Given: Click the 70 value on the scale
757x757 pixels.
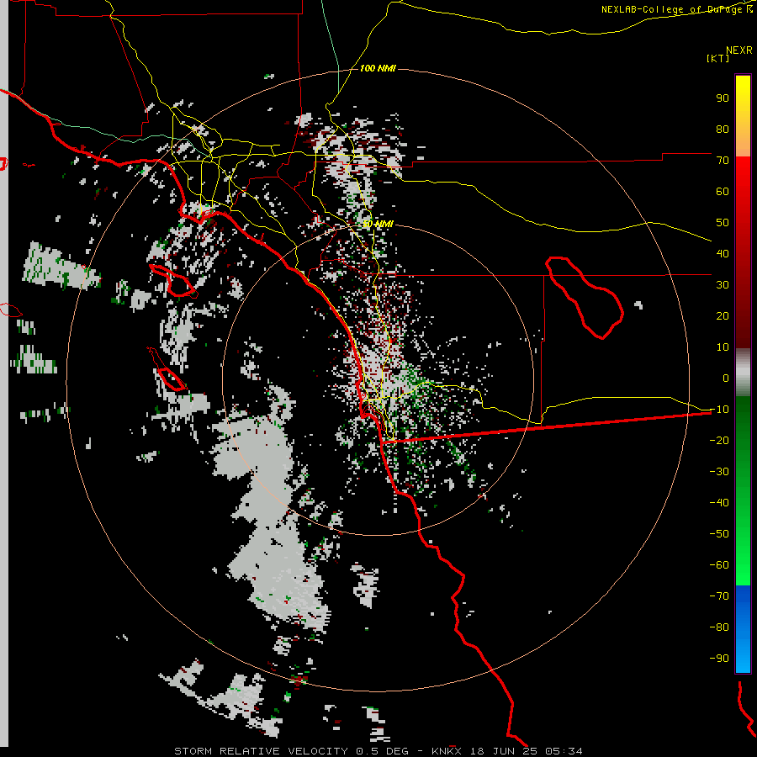Looking at the screenshot, I should (723, 161).
